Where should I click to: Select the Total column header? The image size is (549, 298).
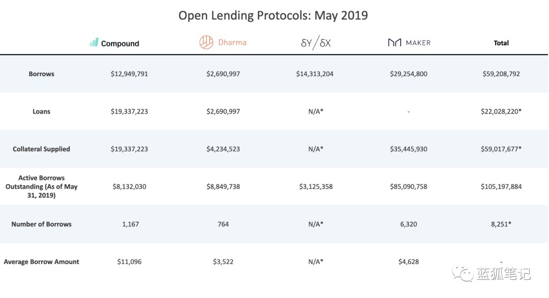[x=501, y=43]
